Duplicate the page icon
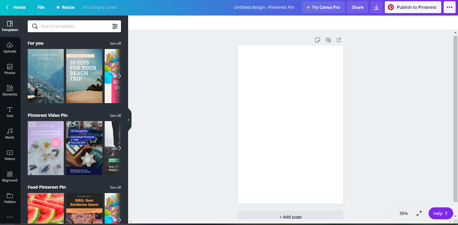The image size is (458, 225). [x=328, y=40]
